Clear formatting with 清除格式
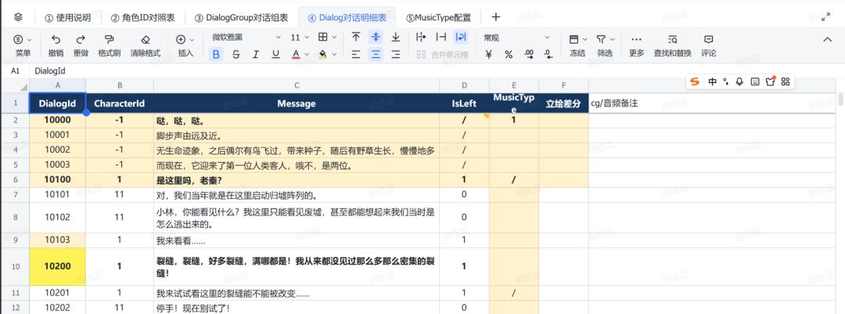The height and width of the screenshot is (314, 845). [x=145, y=45]
